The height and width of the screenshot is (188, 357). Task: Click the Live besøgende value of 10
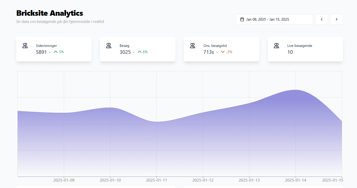click(290, 52)
